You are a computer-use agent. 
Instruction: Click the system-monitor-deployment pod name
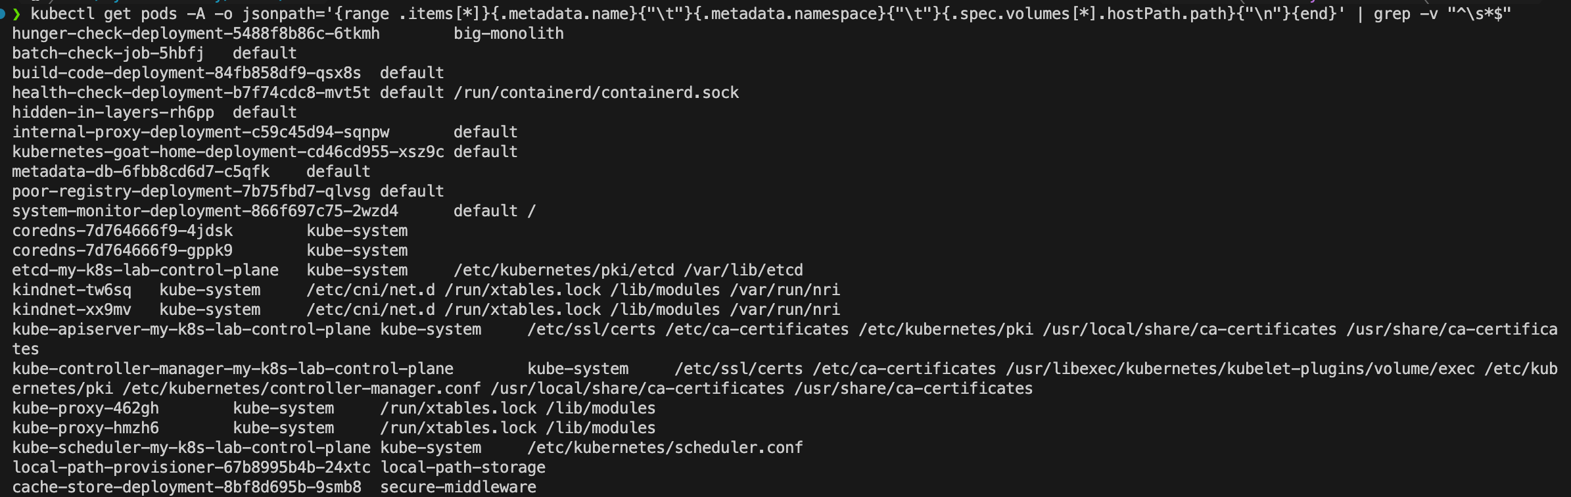[x=205, y=211]
